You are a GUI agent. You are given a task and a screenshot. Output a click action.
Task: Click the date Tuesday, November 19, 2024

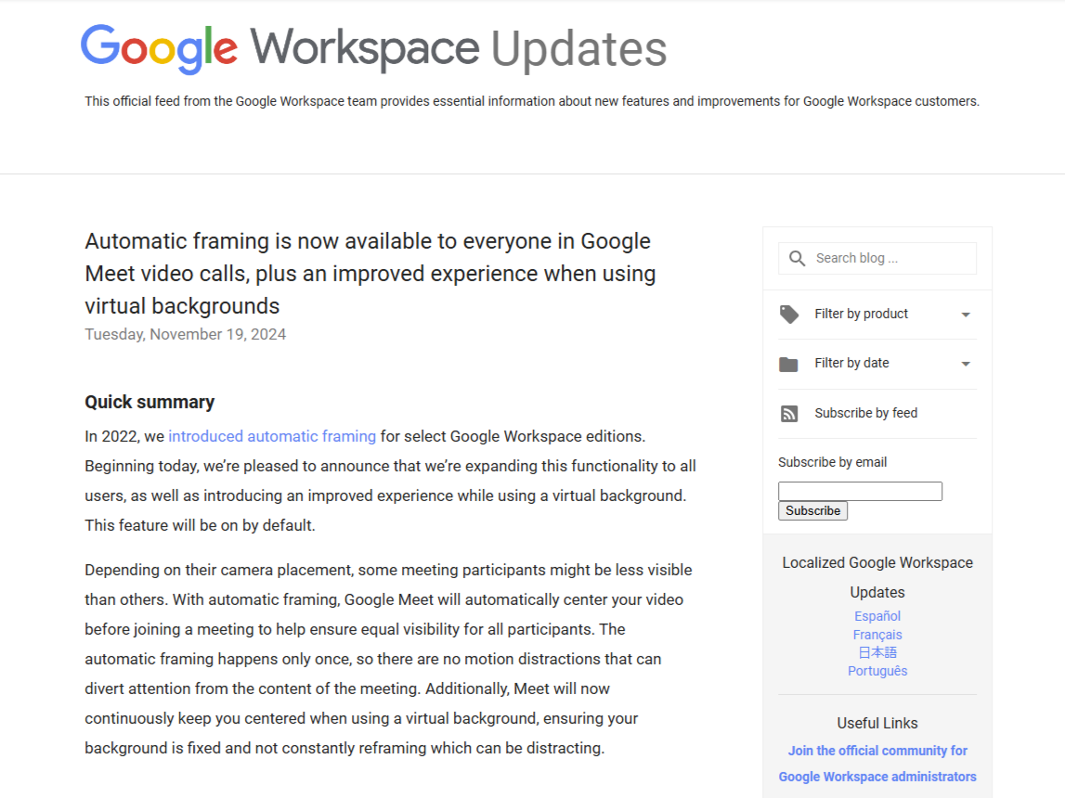[x=186, y=335]
